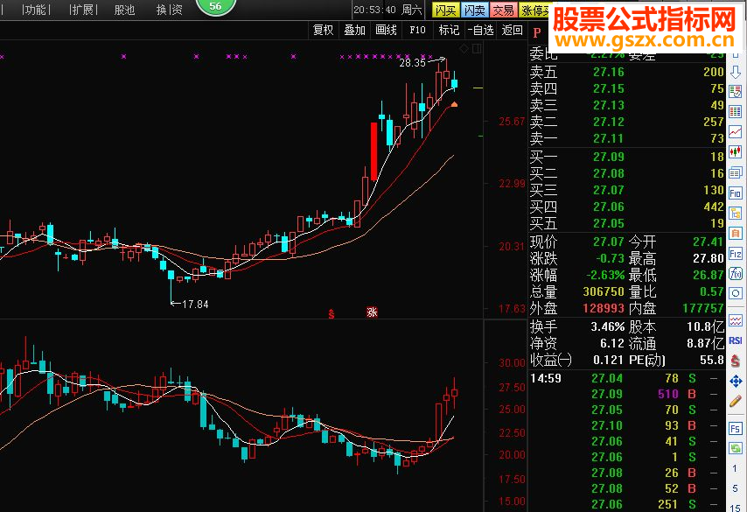Select the 5 minute period in sidebar

pos(735,488)
